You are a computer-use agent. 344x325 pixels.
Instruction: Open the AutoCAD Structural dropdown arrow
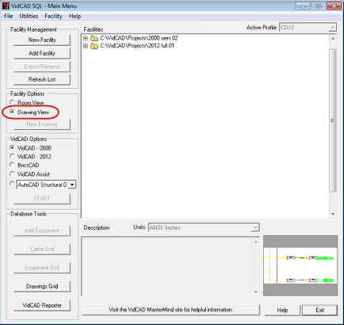coord(72,185)
